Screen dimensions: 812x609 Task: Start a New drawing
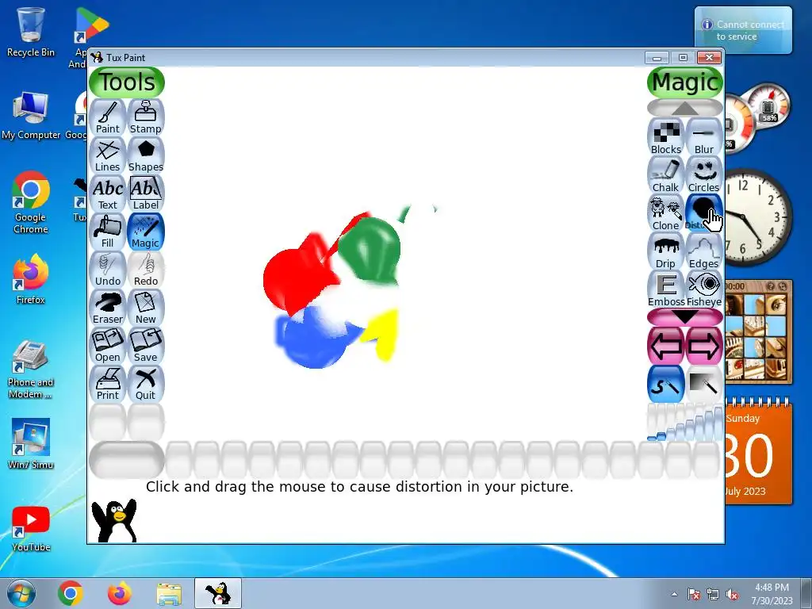click(x=146, y=308)
